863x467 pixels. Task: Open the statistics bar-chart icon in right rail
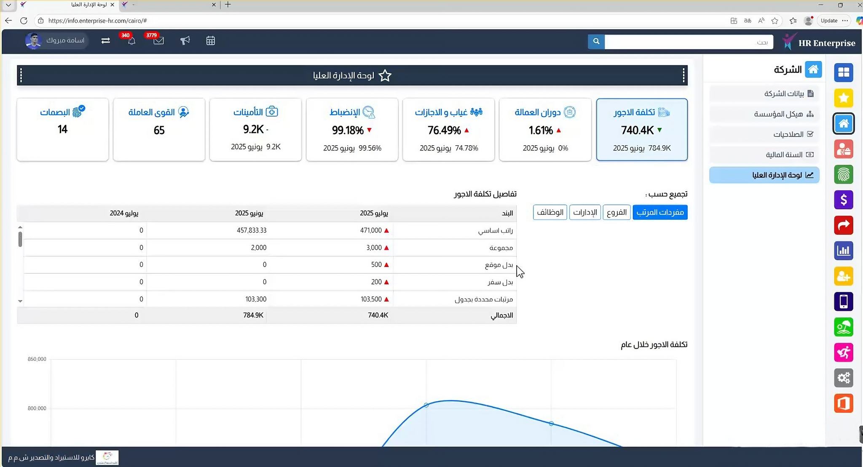(x=844, y=251)
